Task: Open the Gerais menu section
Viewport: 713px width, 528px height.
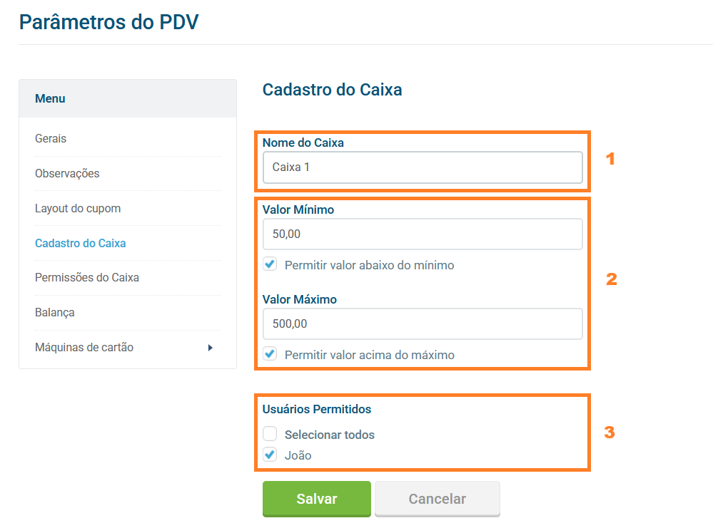Action: (x=51, y=138)
